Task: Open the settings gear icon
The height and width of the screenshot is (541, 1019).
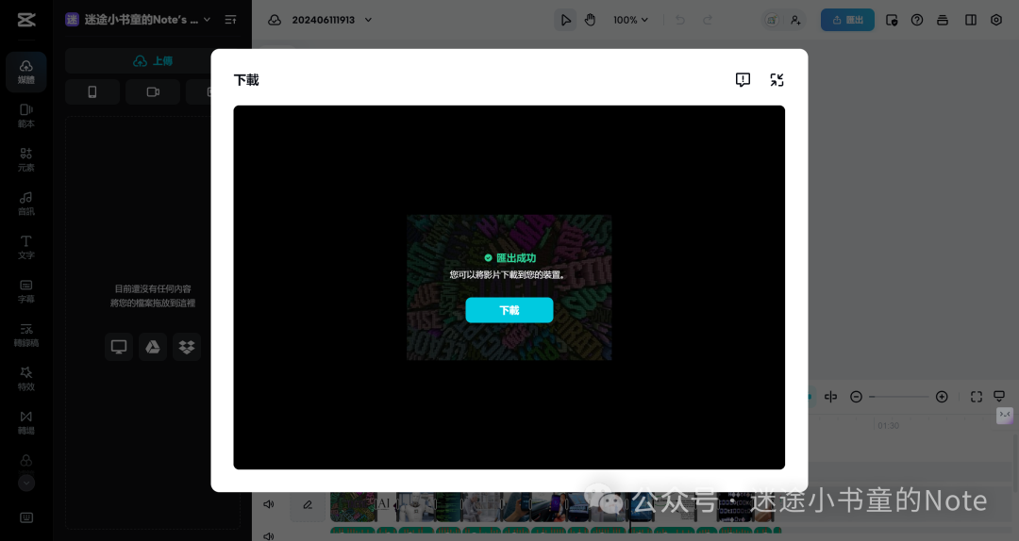Action: pos(996,20)
